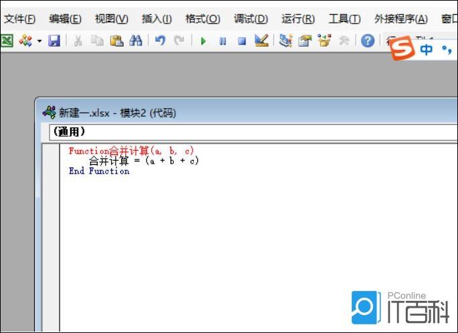Toggle the Sogou punctuation mode indicator
The width and height of the screenshot is (458, 333).
447,50
